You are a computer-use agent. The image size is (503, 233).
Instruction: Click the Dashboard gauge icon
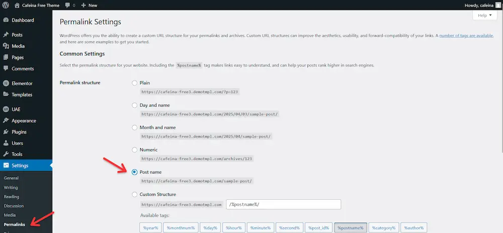(x=6, y=20)
